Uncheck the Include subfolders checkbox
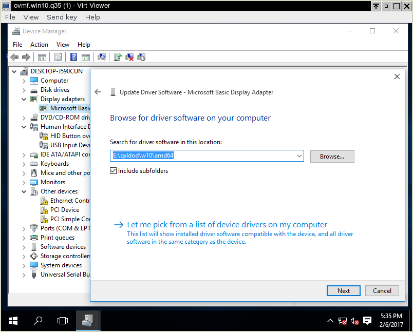Screen dimensions: 413x332 (114, 171)
